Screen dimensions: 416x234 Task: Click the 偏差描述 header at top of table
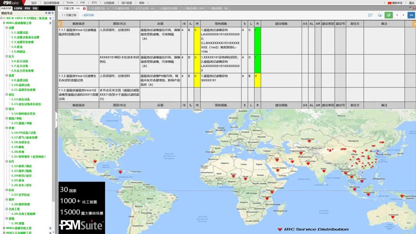tap(79, 24)
